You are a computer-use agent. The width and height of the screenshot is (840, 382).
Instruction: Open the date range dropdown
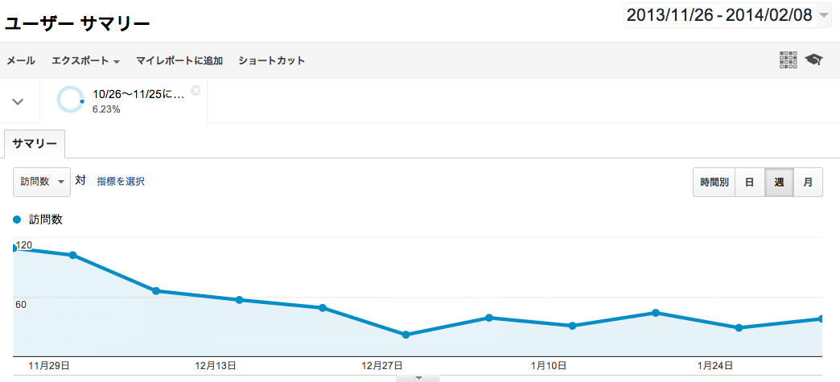tap(727, 15)
